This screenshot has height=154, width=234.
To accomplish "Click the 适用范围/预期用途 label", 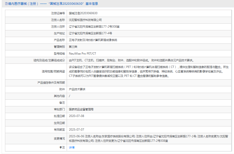I will click(53, 72).
